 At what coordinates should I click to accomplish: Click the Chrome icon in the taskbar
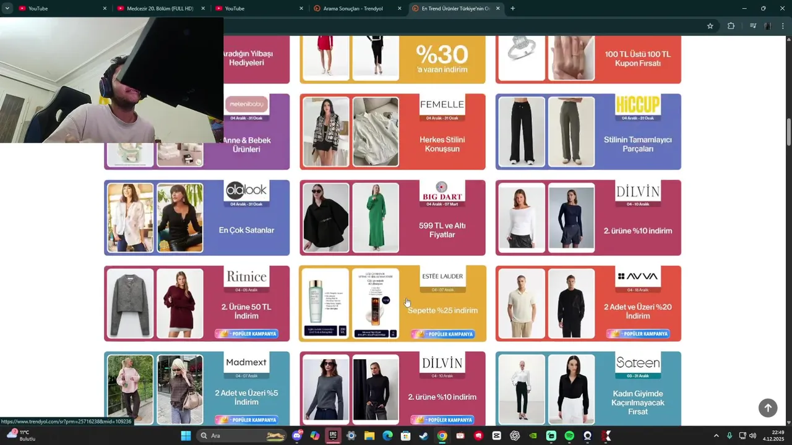(442, 436)
